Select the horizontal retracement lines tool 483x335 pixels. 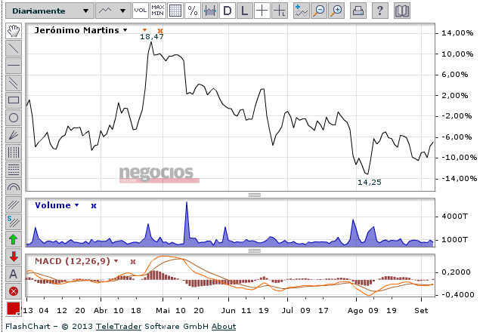click(14, 170)
